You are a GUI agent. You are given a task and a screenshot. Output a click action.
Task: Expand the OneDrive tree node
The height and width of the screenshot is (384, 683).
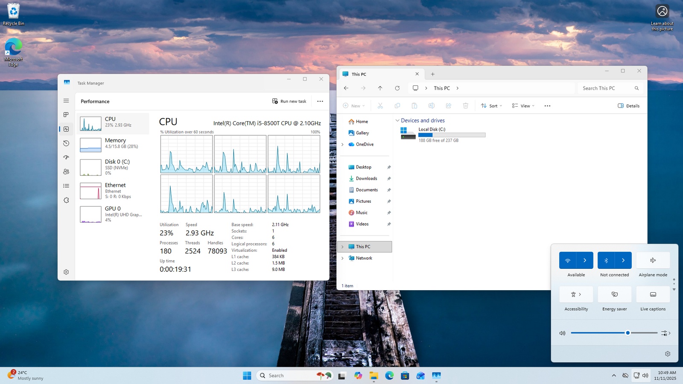[x=342, y=145]
